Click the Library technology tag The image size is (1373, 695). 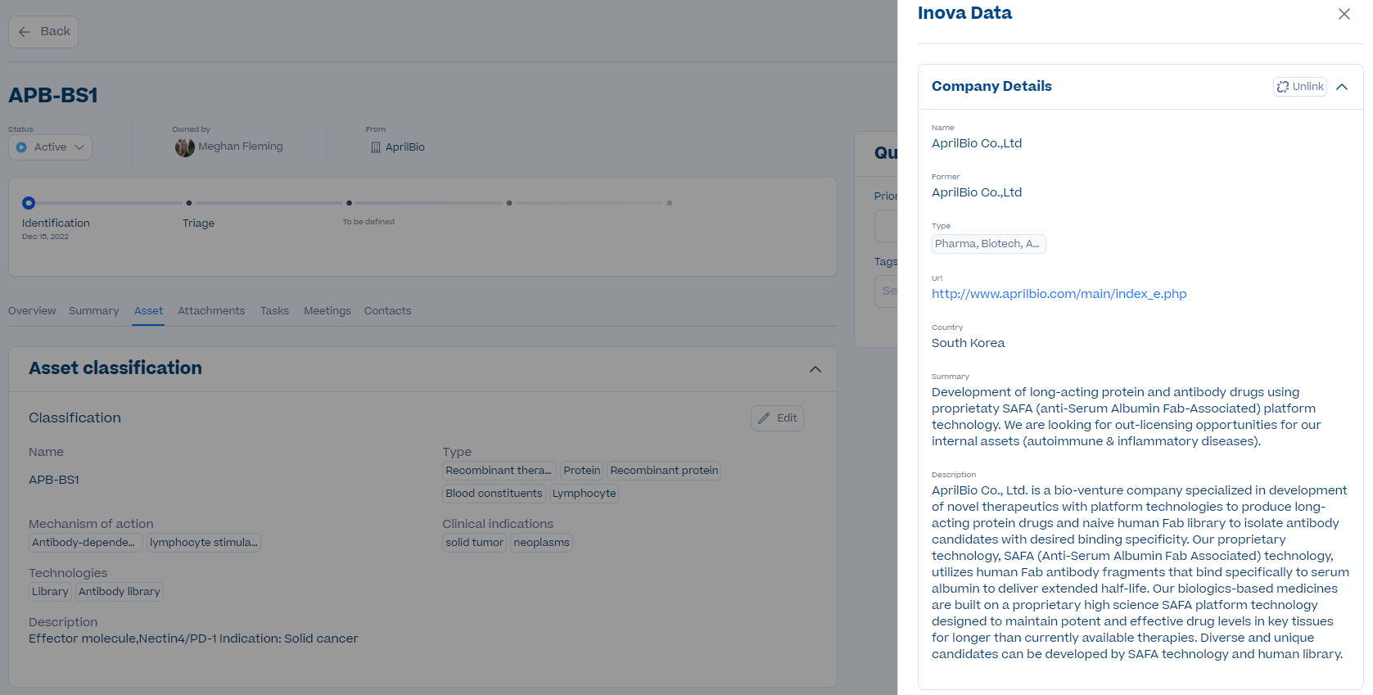point(50,592)
